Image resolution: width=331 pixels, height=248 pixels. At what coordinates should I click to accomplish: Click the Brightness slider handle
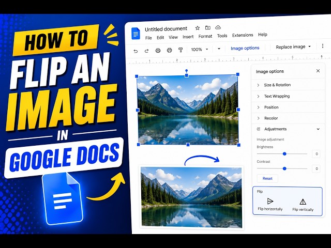(x=284, y=154)
